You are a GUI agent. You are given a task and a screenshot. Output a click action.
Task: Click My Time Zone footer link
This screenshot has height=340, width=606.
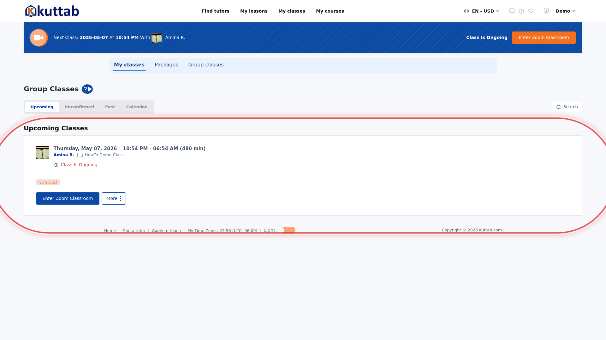(x=222, y=231)
